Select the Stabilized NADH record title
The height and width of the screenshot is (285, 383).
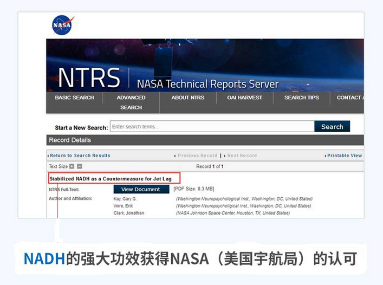click(x=113, y=178)
